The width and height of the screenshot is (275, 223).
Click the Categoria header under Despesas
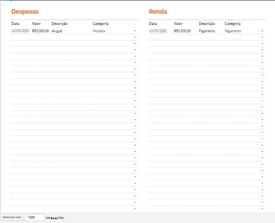click(100, 23)
